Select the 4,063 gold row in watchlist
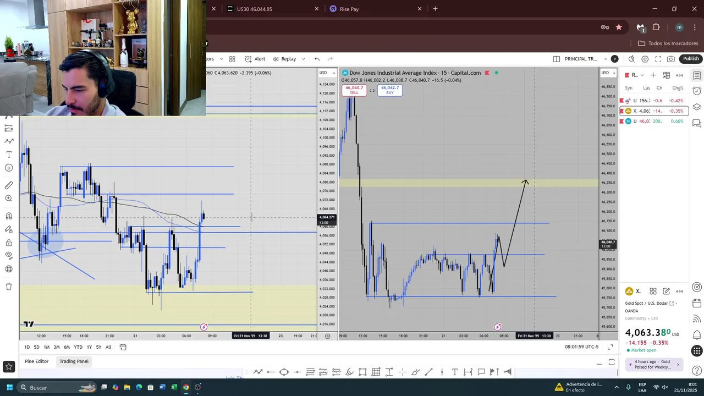This screenshot has width=704, height=396. 654,111
